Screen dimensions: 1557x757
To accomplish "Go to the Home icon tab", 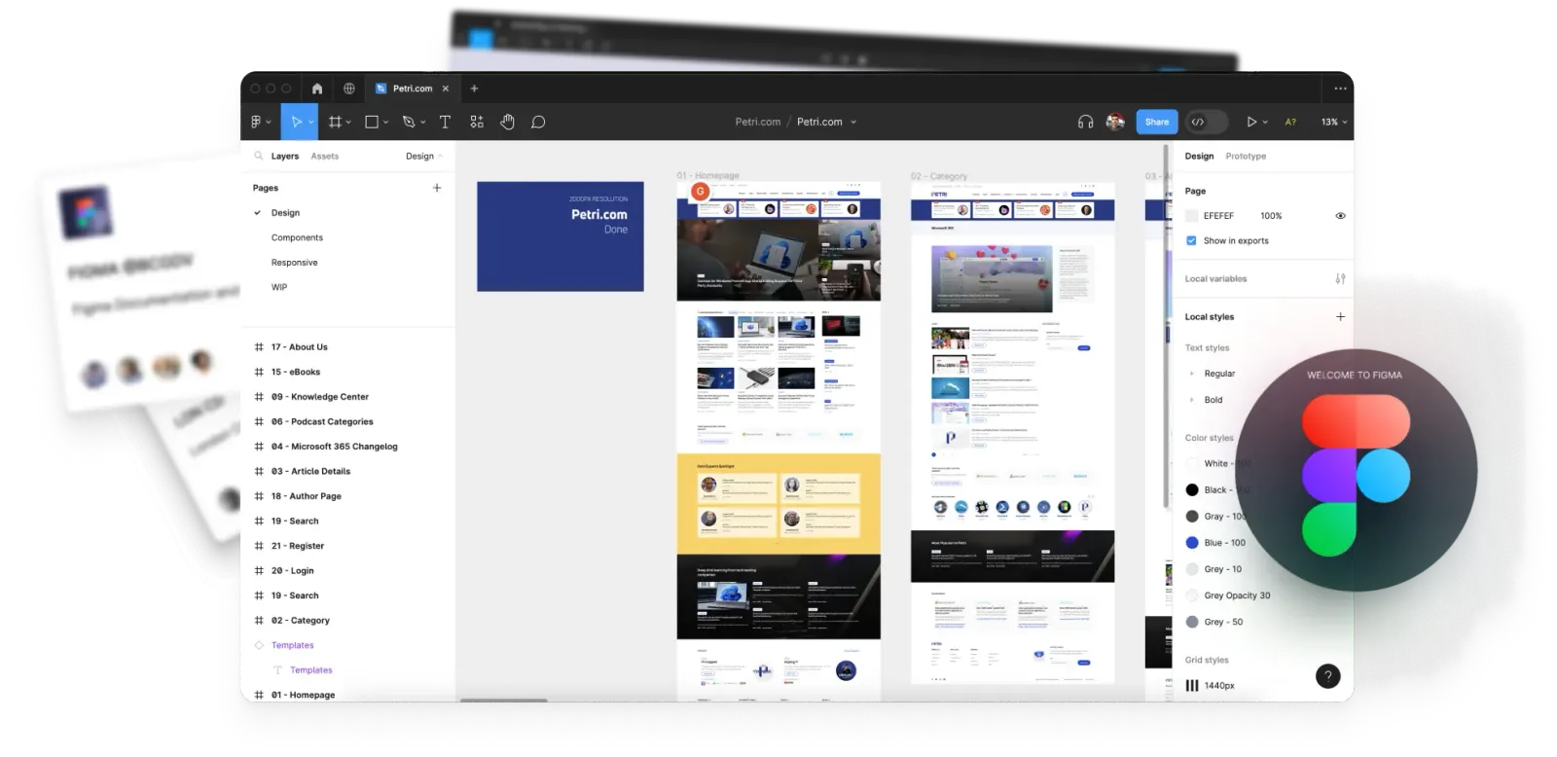I will coord(317,89).
